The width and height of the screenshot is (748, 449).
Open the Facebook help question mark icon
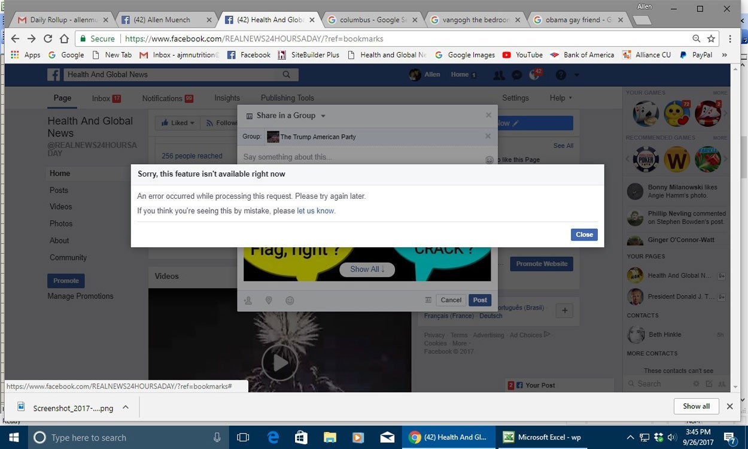pyautogui.click(x=561, y=75)
